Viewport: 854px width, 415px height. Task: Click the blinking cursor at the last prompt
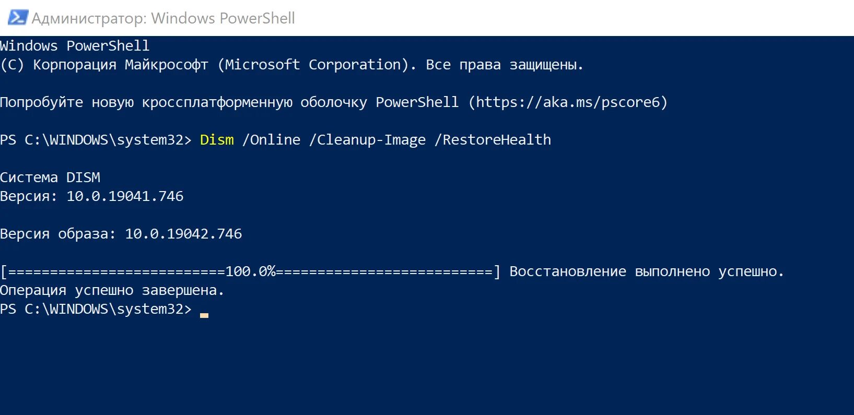[x=204, y=314]
